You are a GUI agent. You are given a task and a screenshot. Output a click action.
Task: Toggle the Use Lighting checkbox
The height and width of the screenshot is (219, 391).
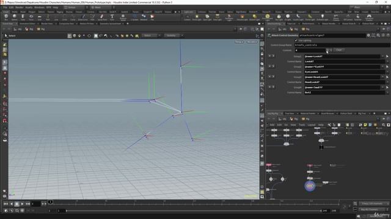click(296, 41)
